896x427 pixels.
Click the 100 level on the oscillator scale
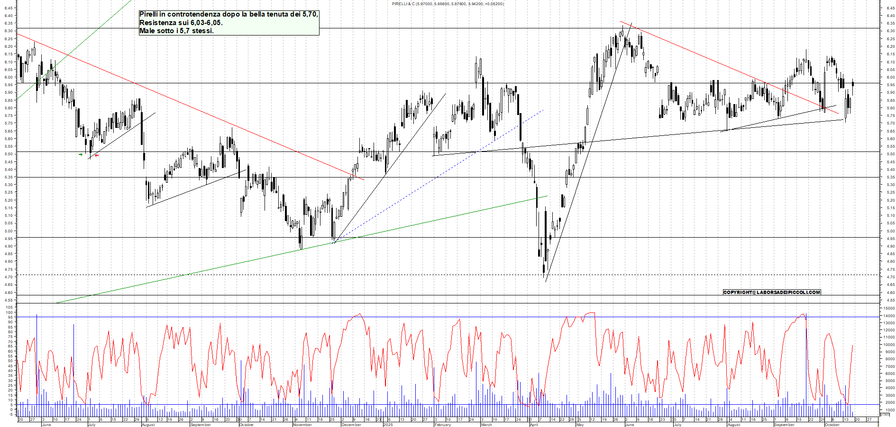tap(9, 308)
